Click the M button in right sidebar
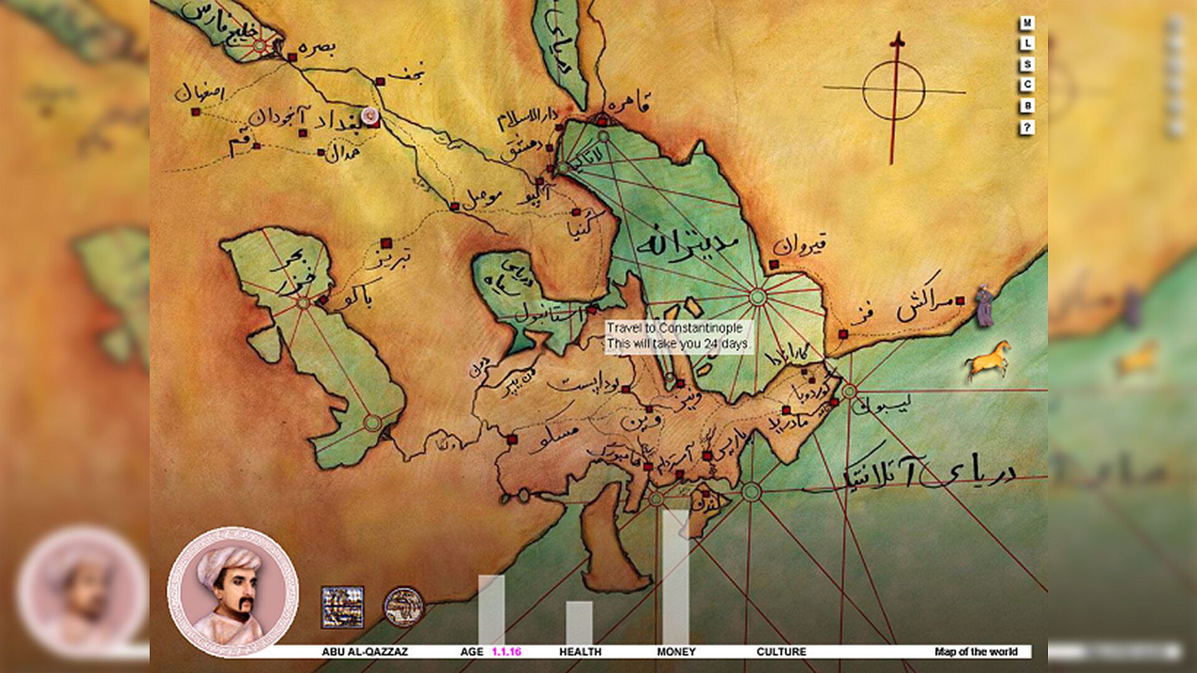Image resolution: width=1197 pixels, height=673 pixels. (x=1027, y=23)
